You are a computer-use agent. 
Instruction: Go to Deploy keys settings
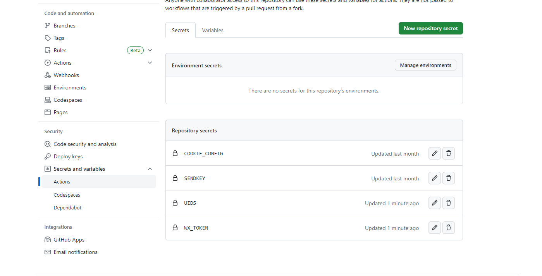[x=68, y=156]
